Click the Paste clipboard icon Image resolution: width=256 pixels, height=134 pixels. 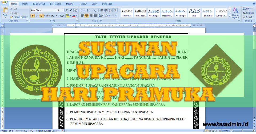tap(5, 10)
